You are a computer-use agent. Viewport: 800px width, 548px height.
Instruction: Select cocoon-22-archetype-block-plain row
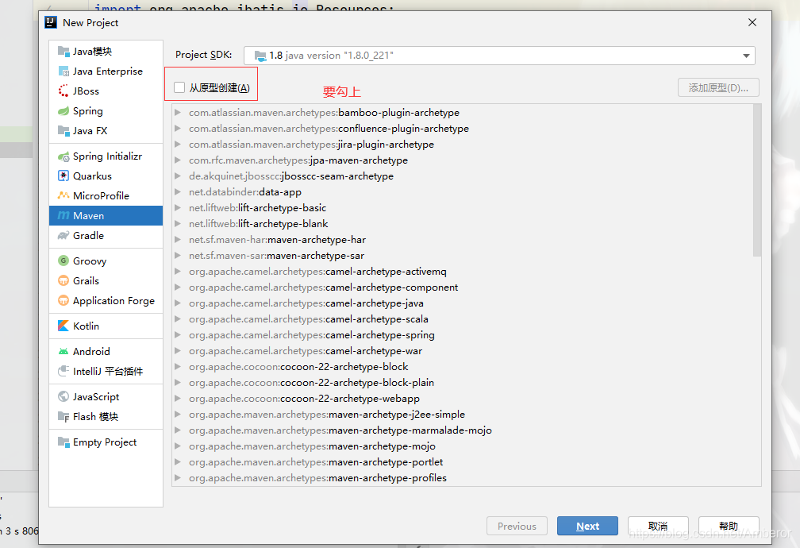pos(462,383)
